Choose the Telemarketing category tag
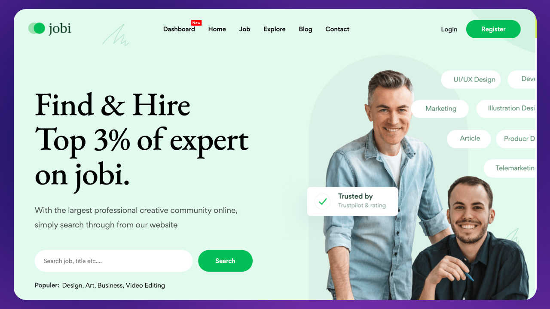Image resolution: width=550 pixels, height=309 pixels. [510, 168]
